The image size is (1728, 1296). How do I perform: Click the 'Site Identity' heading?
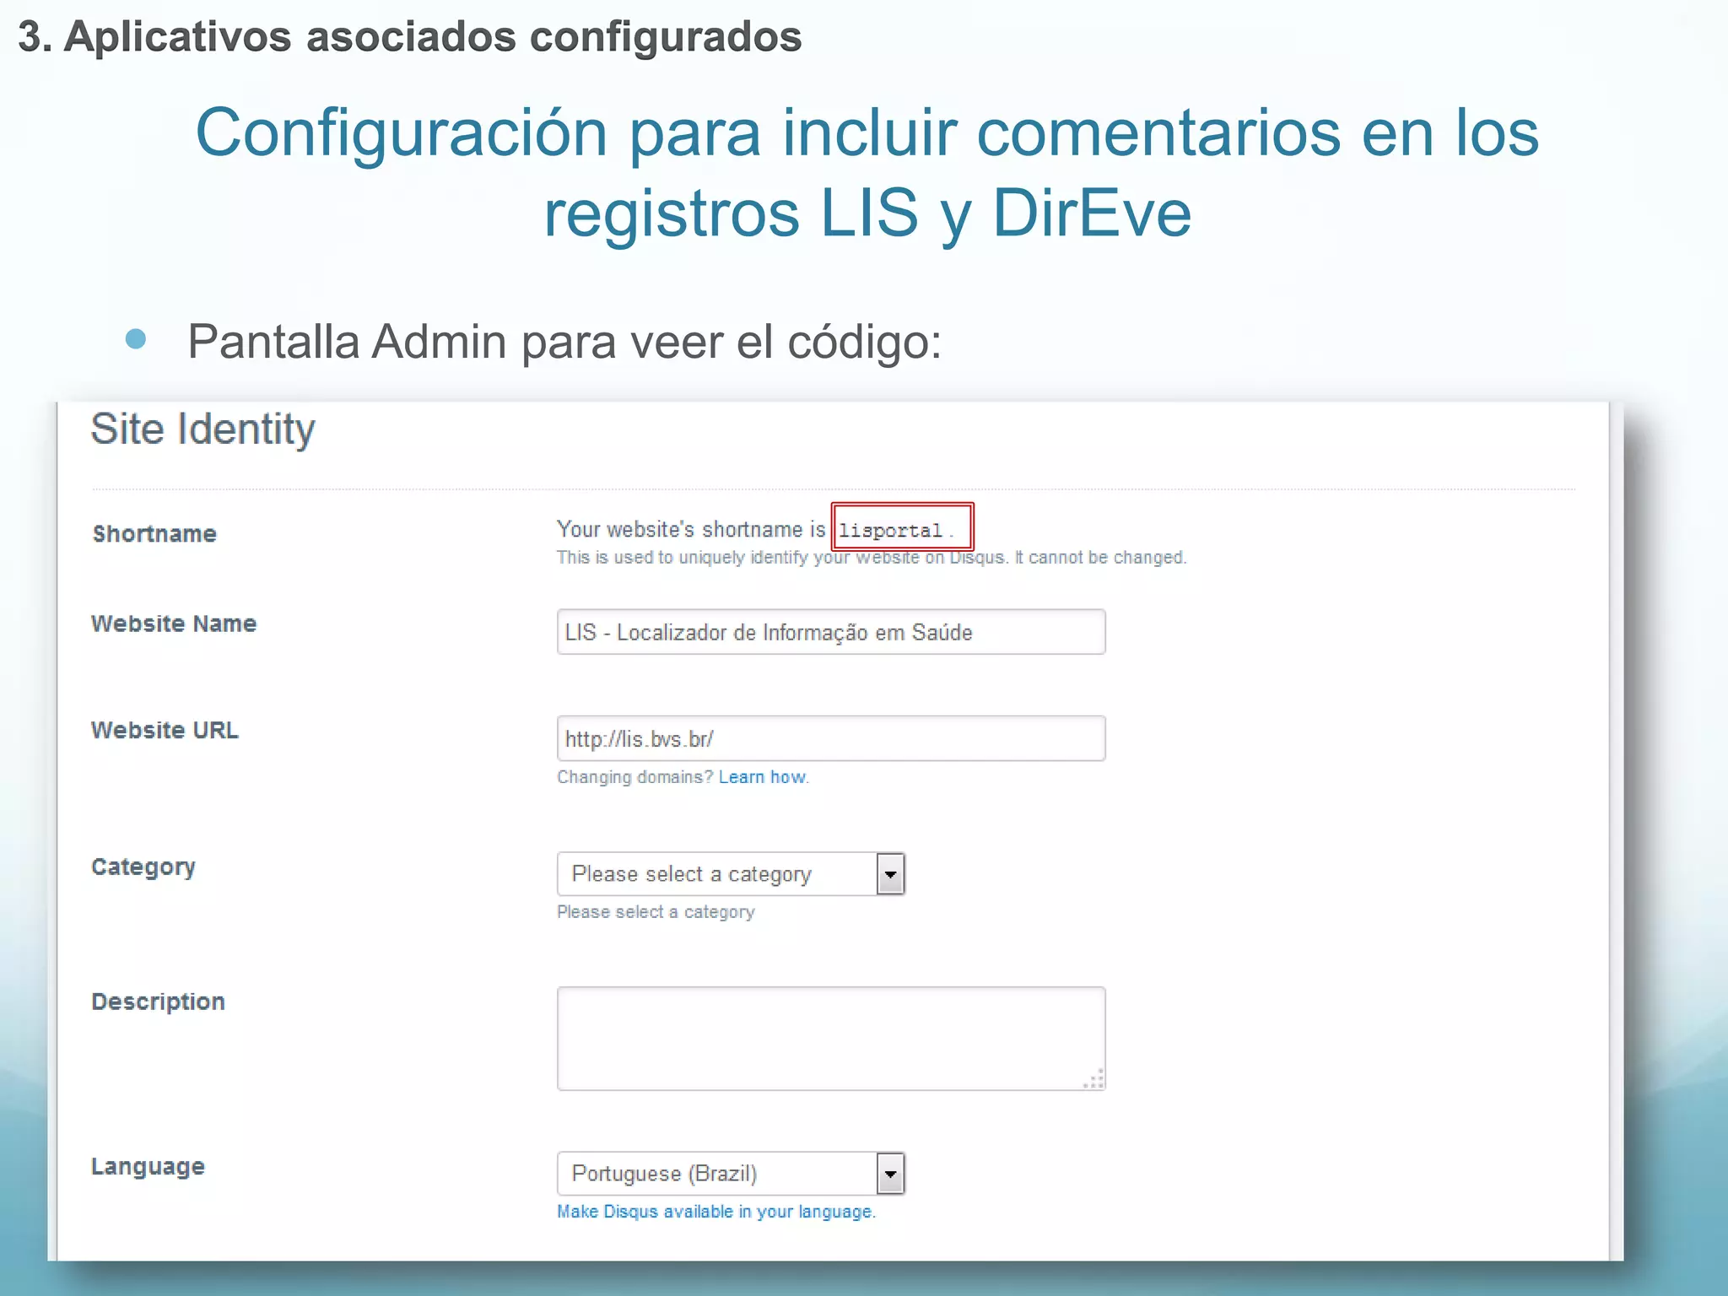[202, 429]
